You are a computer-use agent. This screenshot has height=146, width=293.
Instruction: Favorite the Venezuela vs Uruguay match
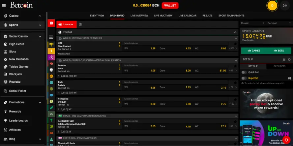point(235,99)
